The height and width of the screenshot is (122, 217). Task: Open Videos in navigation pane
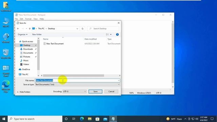click(26, 64)
